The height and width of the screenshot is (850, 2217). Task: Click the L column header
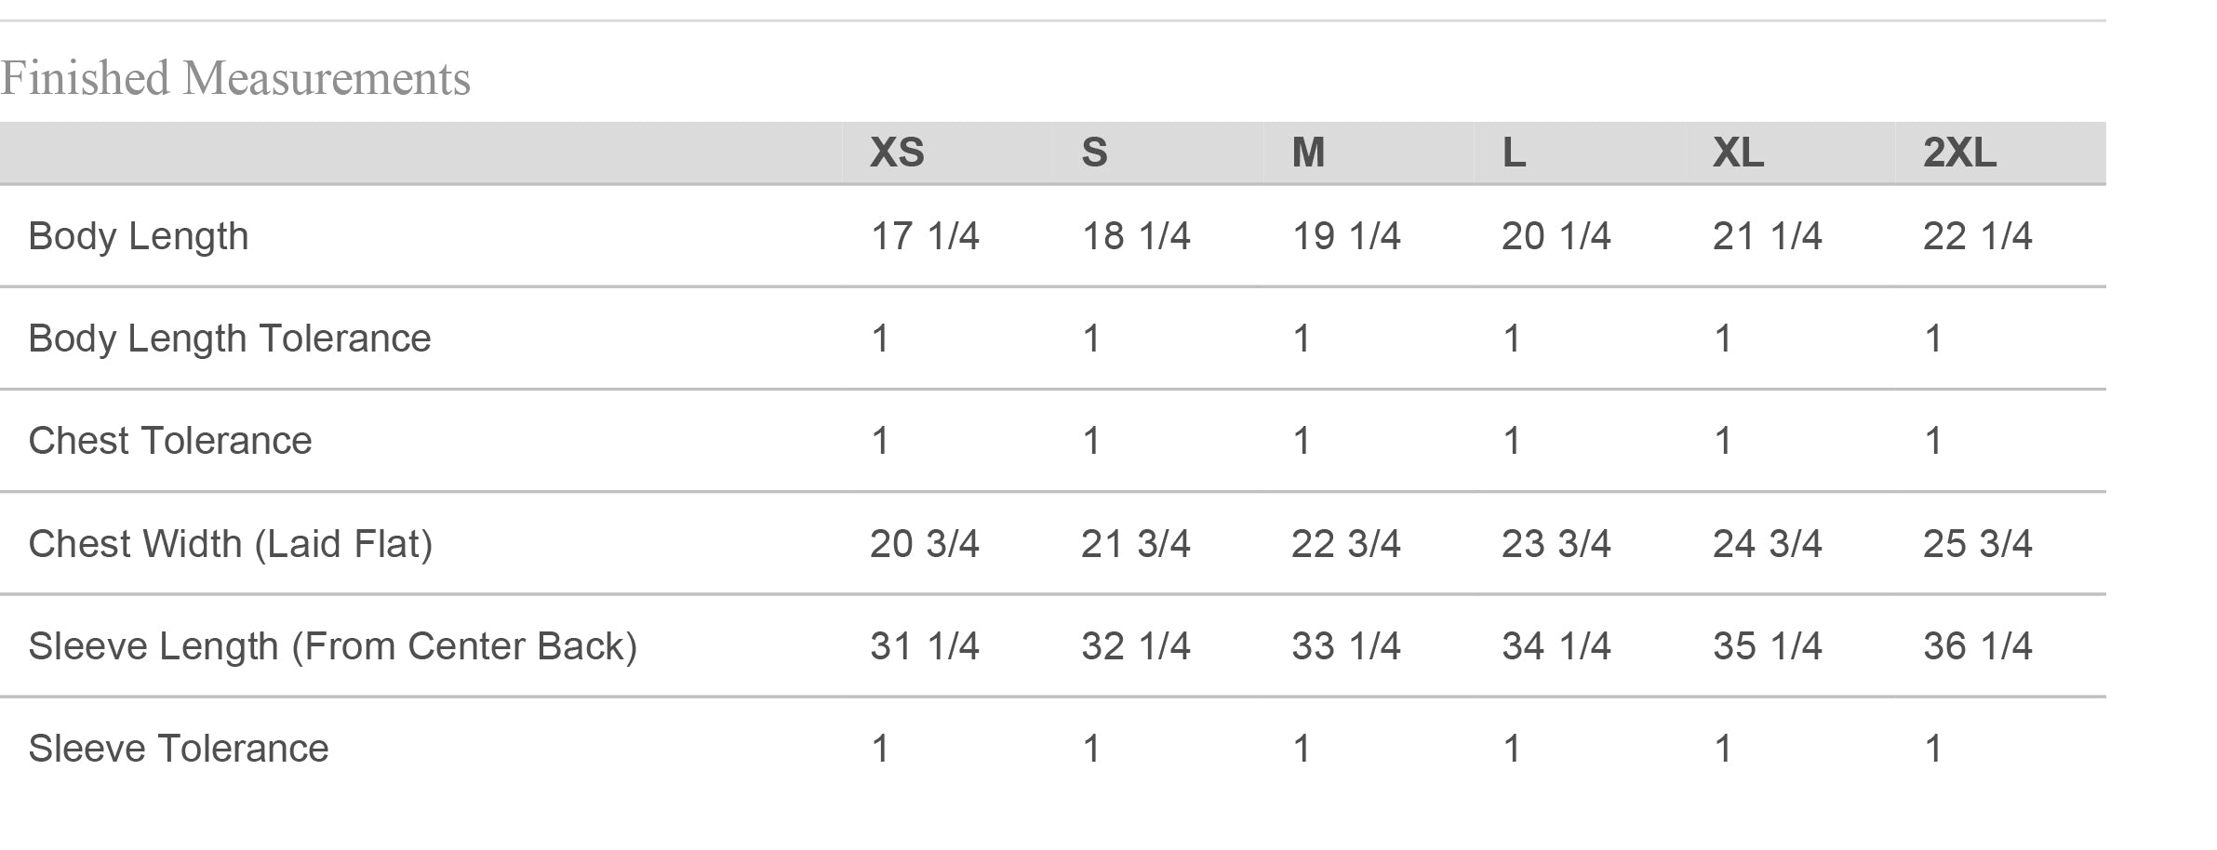pyautogui.click(x=1514, y=153)
